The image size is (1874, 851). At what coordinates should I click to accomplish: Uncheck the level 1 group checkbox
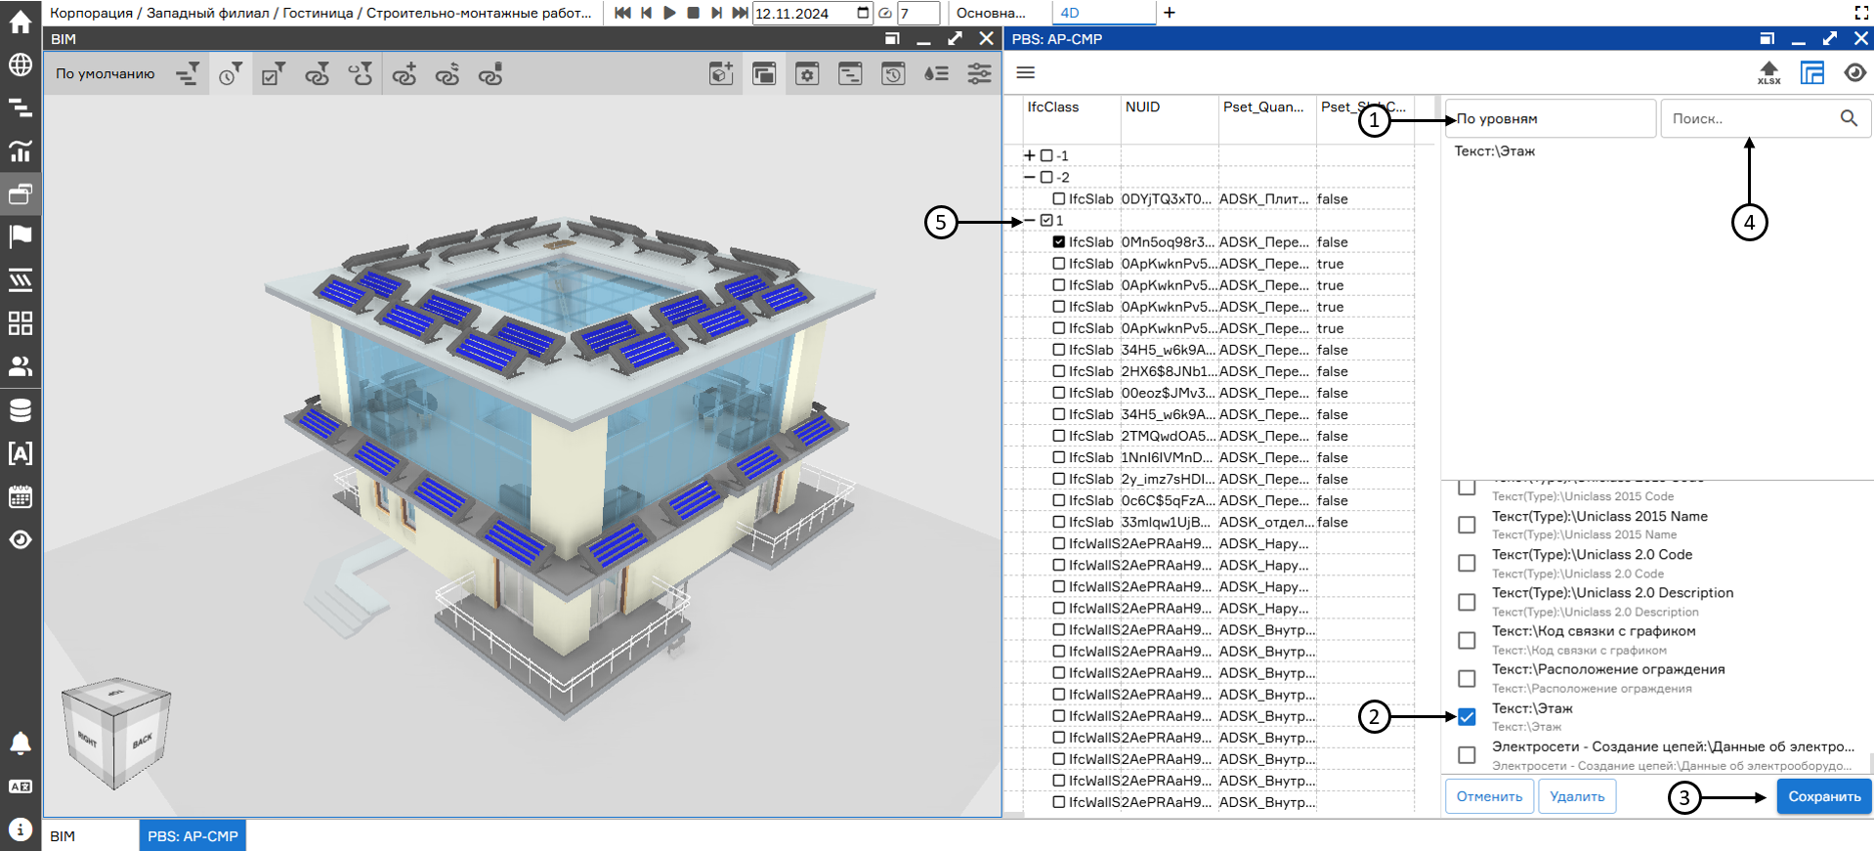point(1046,221)
